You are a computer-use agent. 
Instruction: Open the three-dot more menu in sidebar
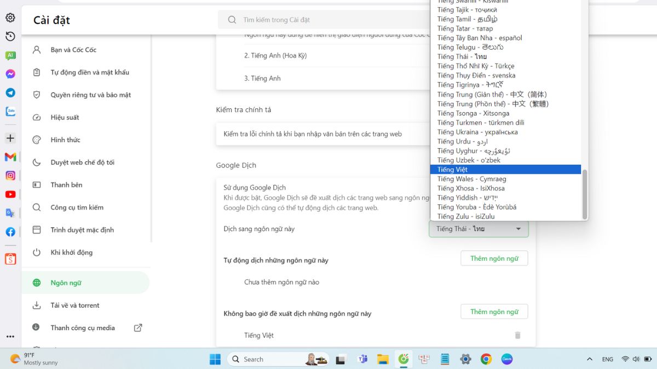coord(10,337)
